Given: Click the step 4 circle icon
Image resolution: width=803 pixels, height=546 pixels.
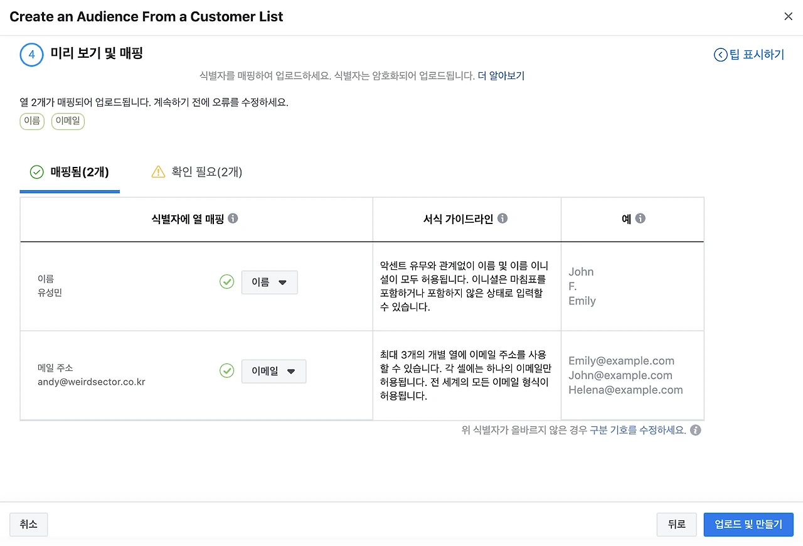Looking at the screenshot, I should [x=31, y=55].
